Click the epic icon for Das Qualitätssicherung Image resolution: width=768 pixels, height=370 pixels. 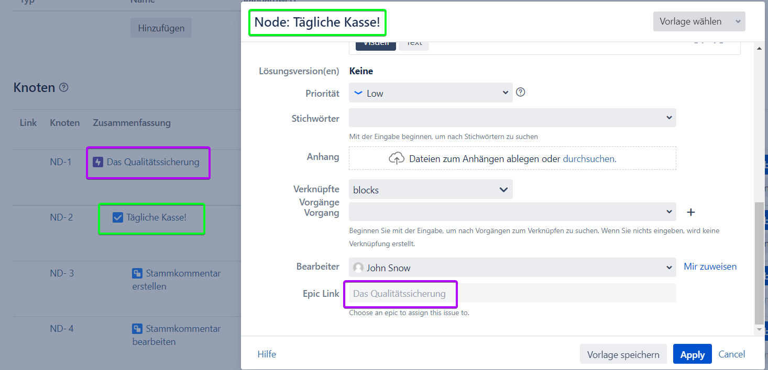(97, 162)
